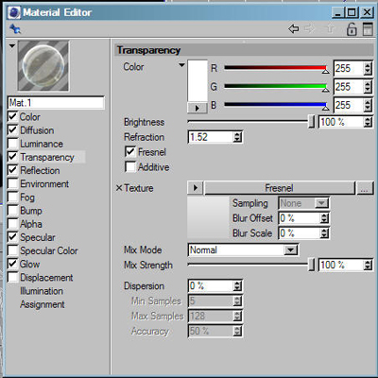Enable the Alpha channel checkbox

12,224
